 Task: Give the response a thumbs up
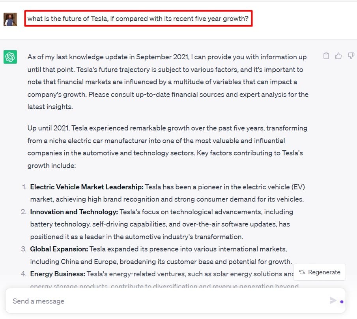[338, 56]
